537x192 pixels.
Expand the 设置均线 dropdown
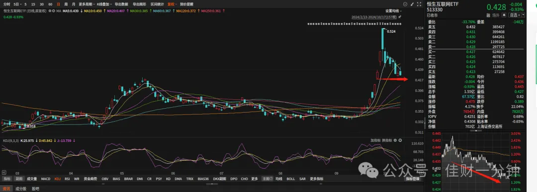393,11
